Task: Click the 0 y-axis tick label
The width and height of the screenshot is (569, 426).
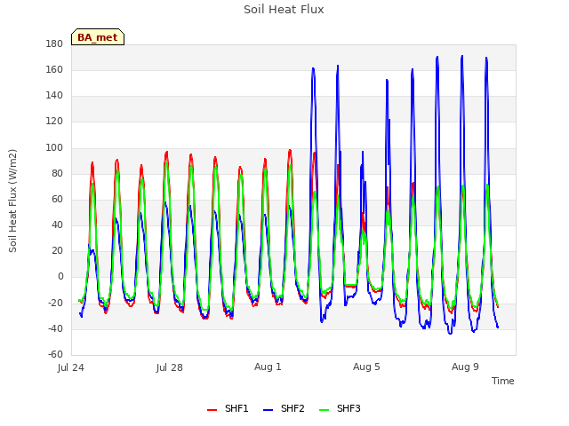Action: [x=60, y=277]
